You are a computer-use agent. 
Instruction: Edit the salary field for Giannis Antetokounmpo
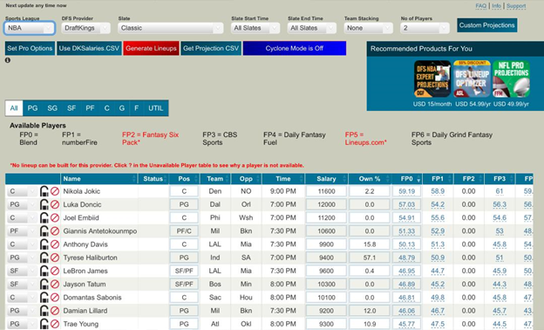[x=326, y=231]
